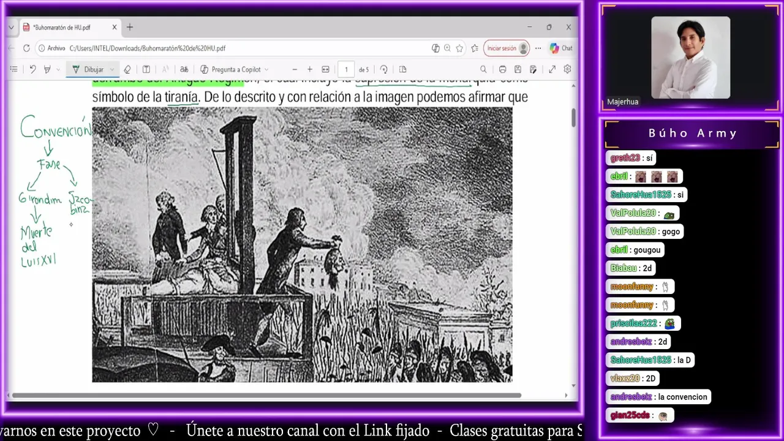784x441 pixels.
Task: Open the table of contents sidebar
Action: [13, 69]
